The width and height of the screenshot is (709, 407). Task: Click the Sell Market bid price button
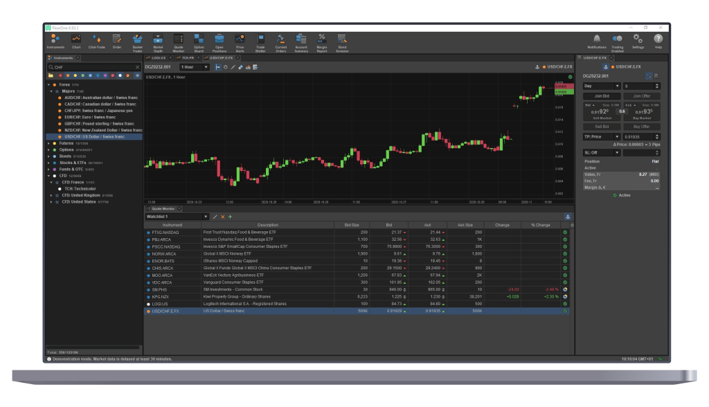click(x=602, y=113)
